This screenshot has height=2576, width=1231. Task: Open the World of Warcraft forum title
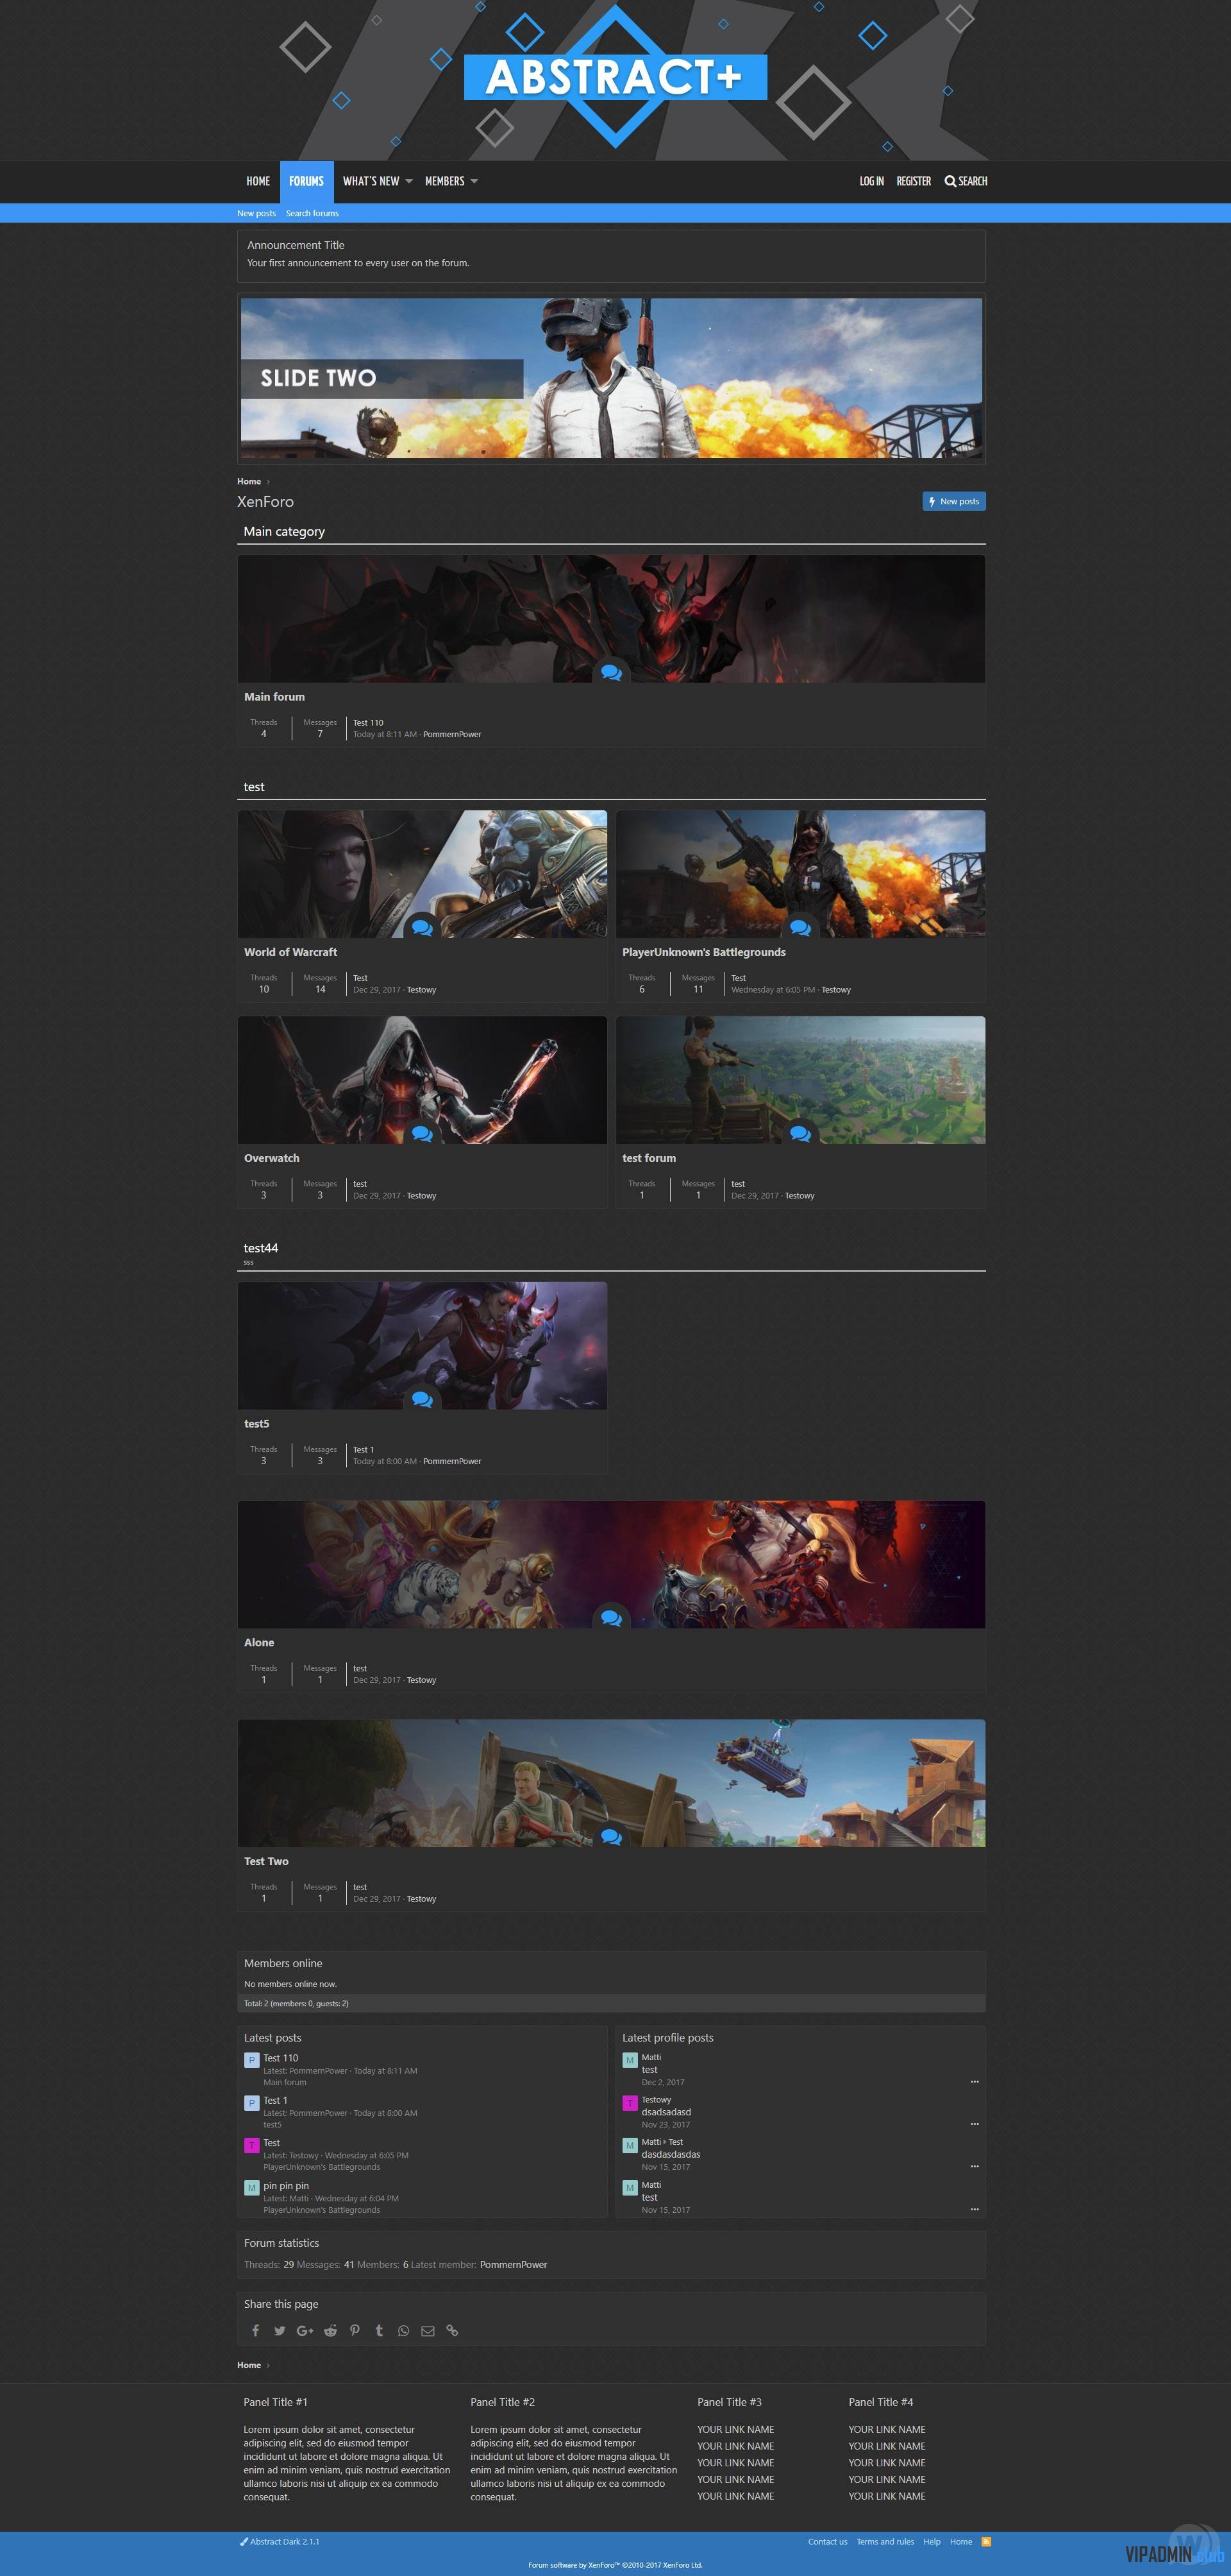291,952
